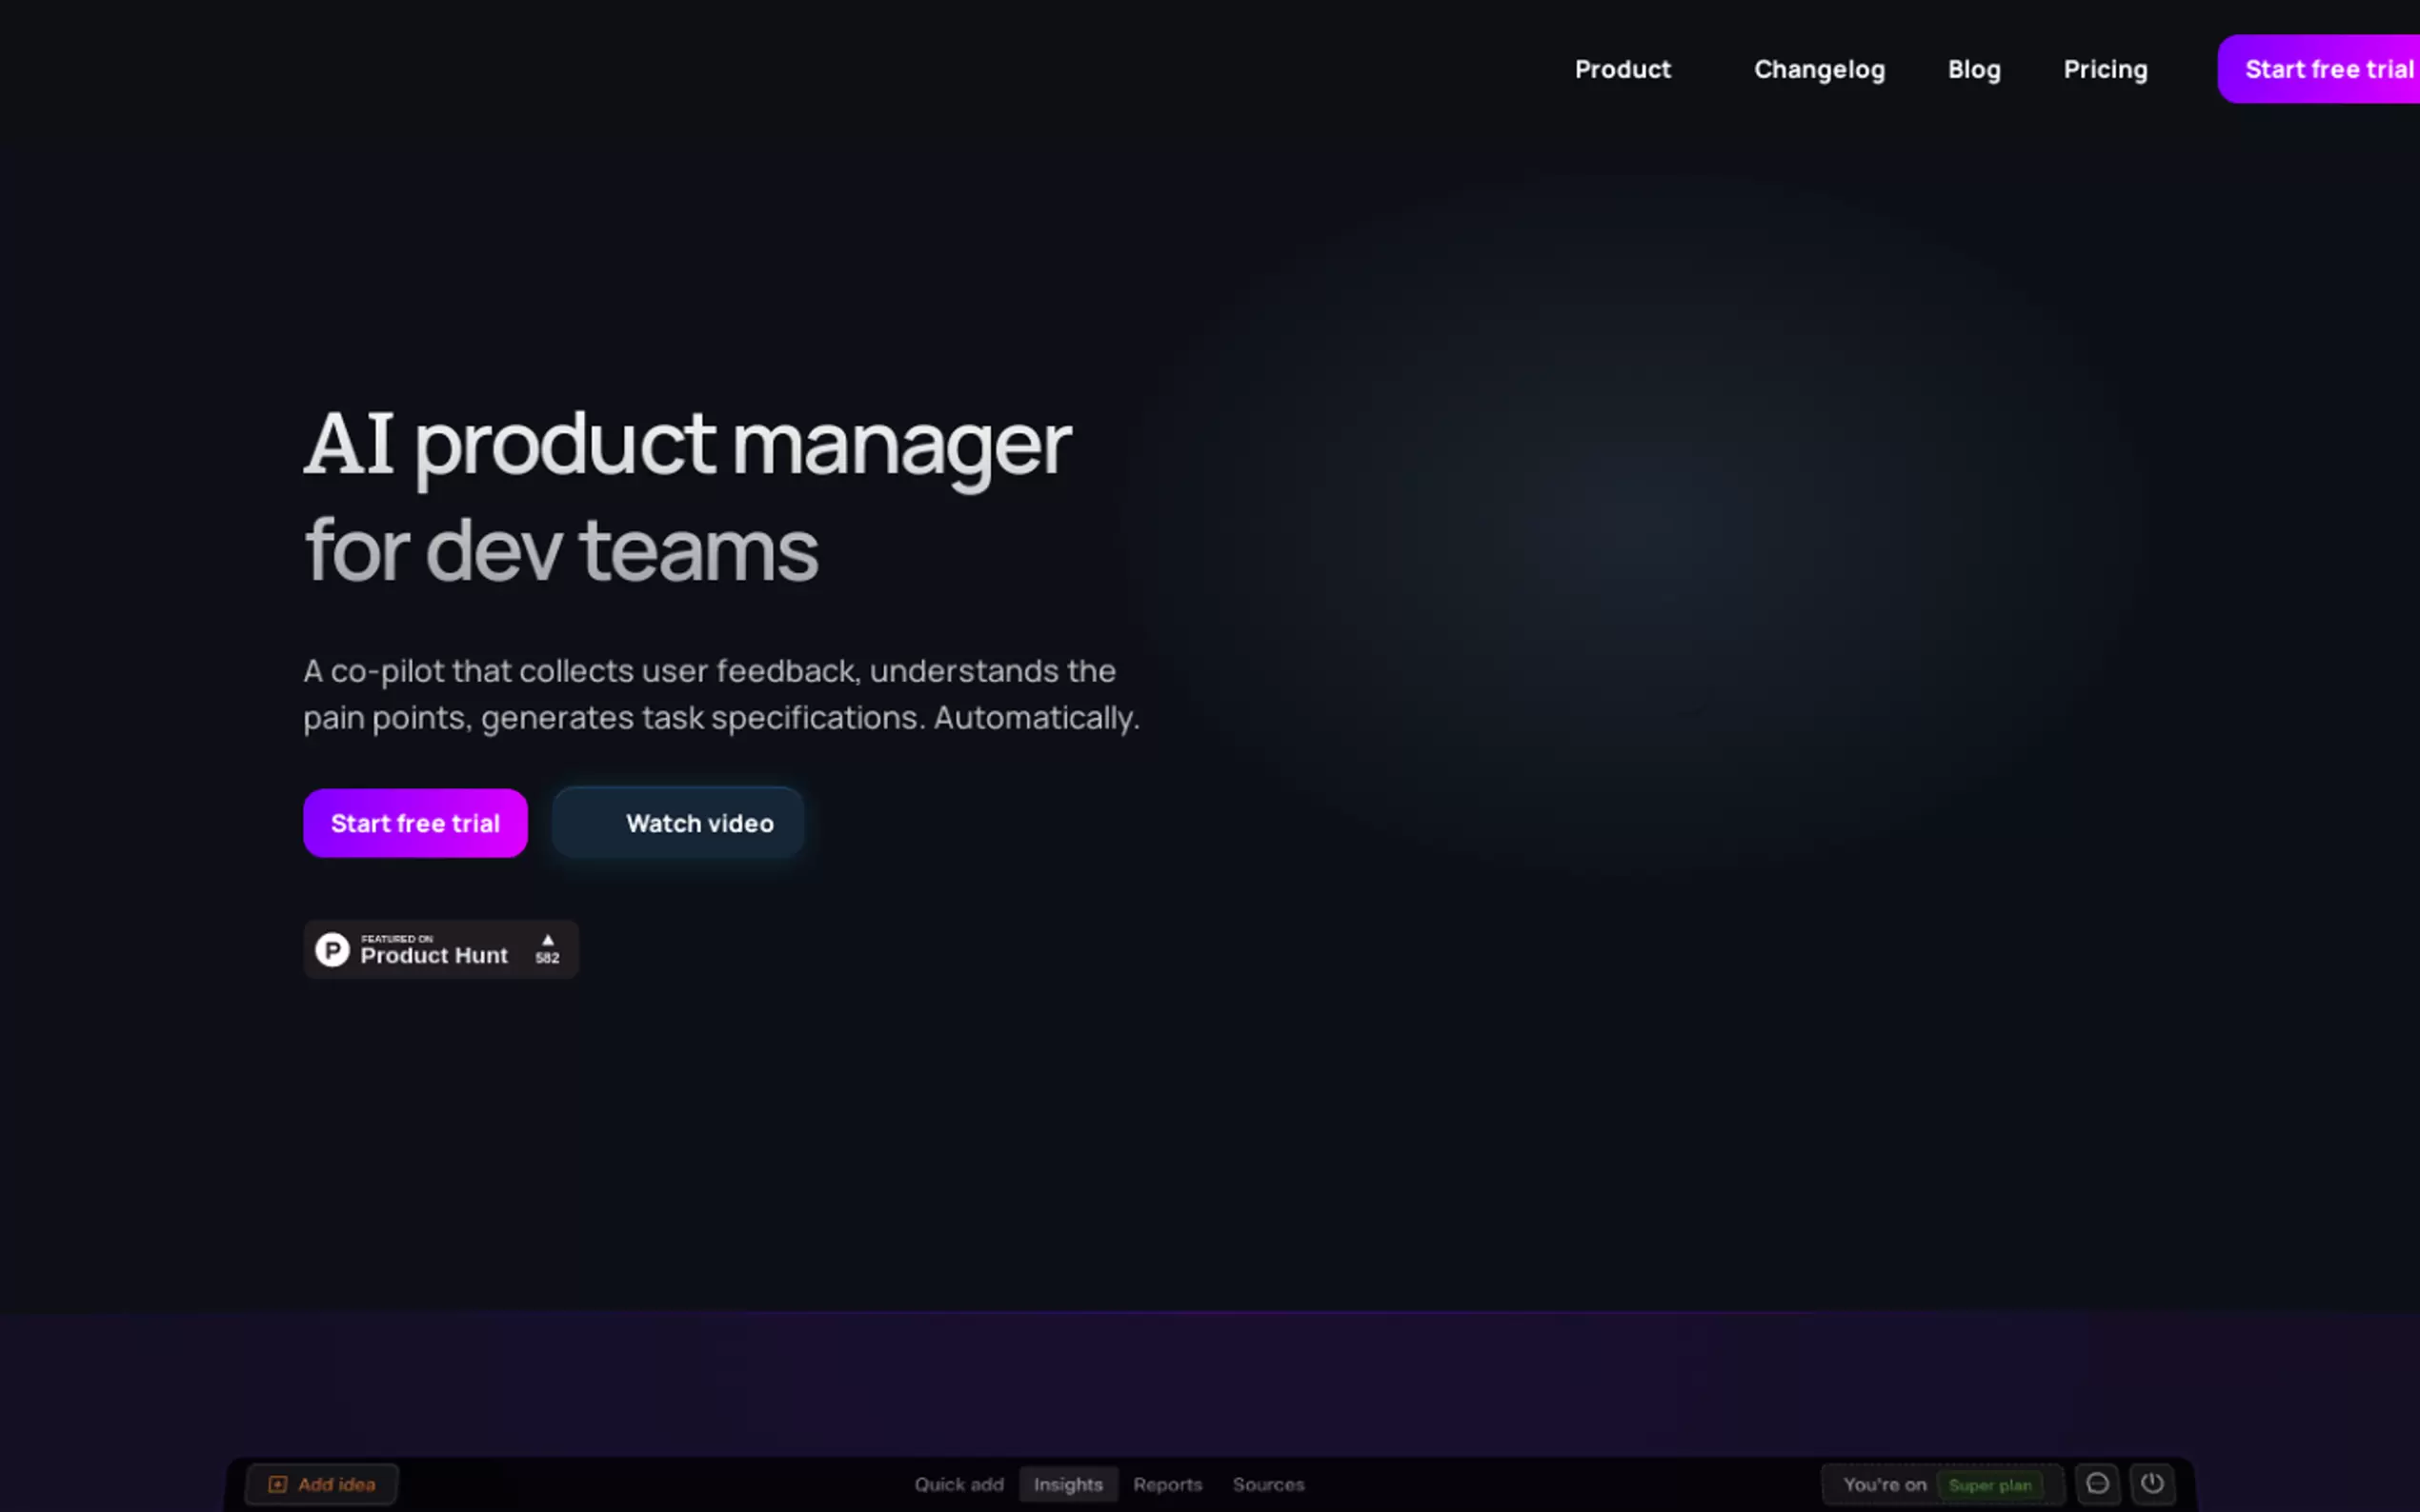The width and height of the screenshot is (2420, 1512).
Task: Open the Reports tab
Action: [x=1166, y=1484]
